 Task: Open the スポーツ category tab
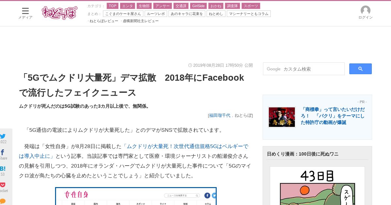click(251, 6)
